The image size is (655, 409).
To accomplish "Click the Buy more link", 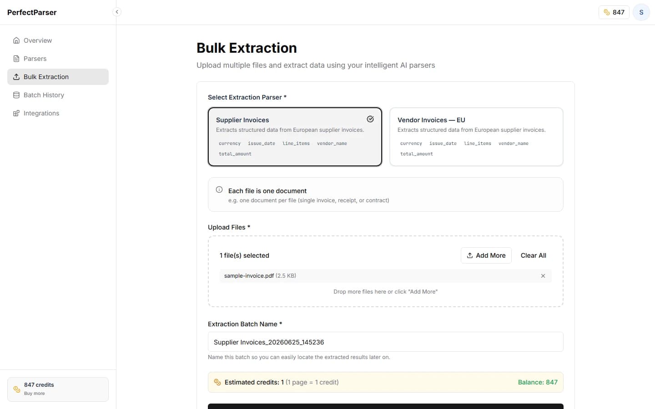I will (35, 394).
